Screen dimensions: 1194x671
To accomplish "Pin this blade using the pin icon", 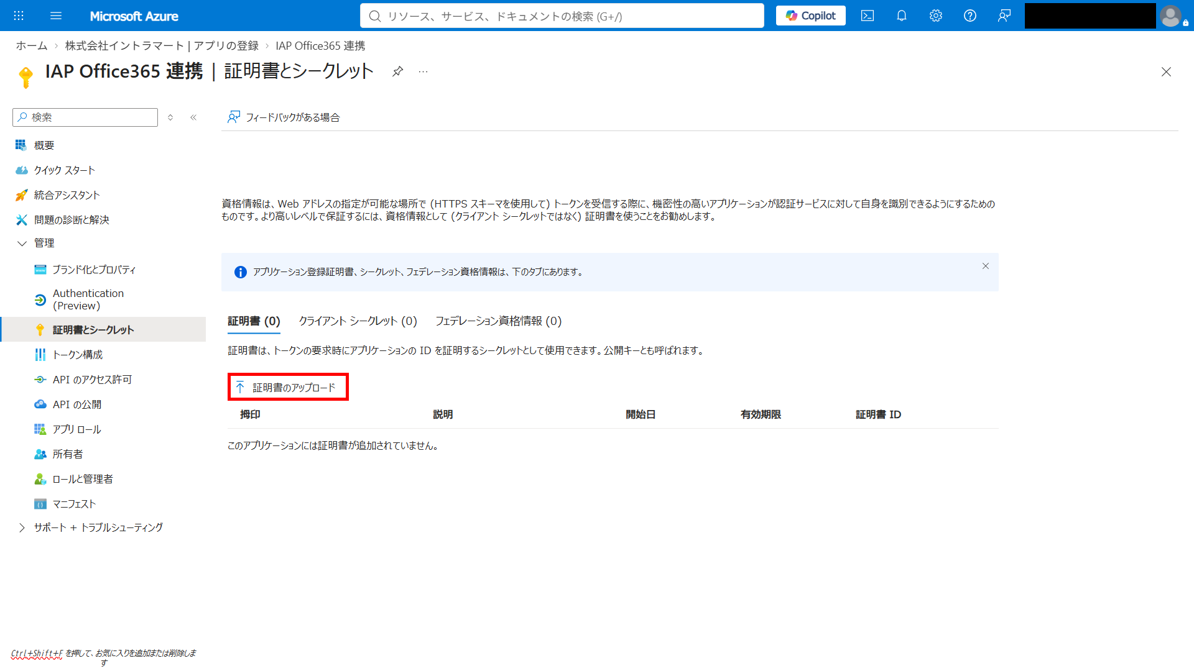I will (x=397, y=71).
